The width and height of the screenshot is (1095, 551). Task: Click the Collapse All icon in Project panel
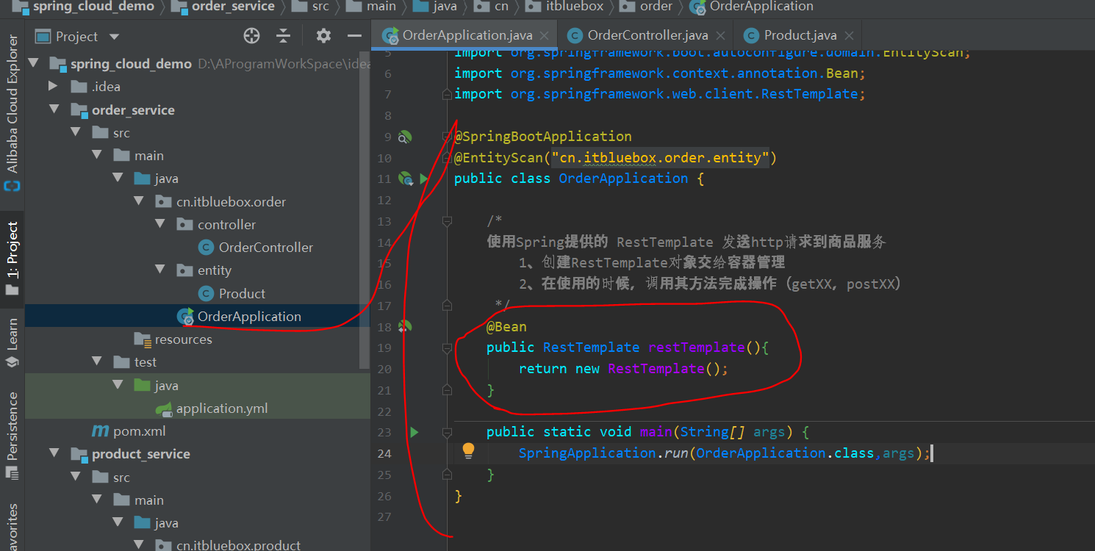284,36
